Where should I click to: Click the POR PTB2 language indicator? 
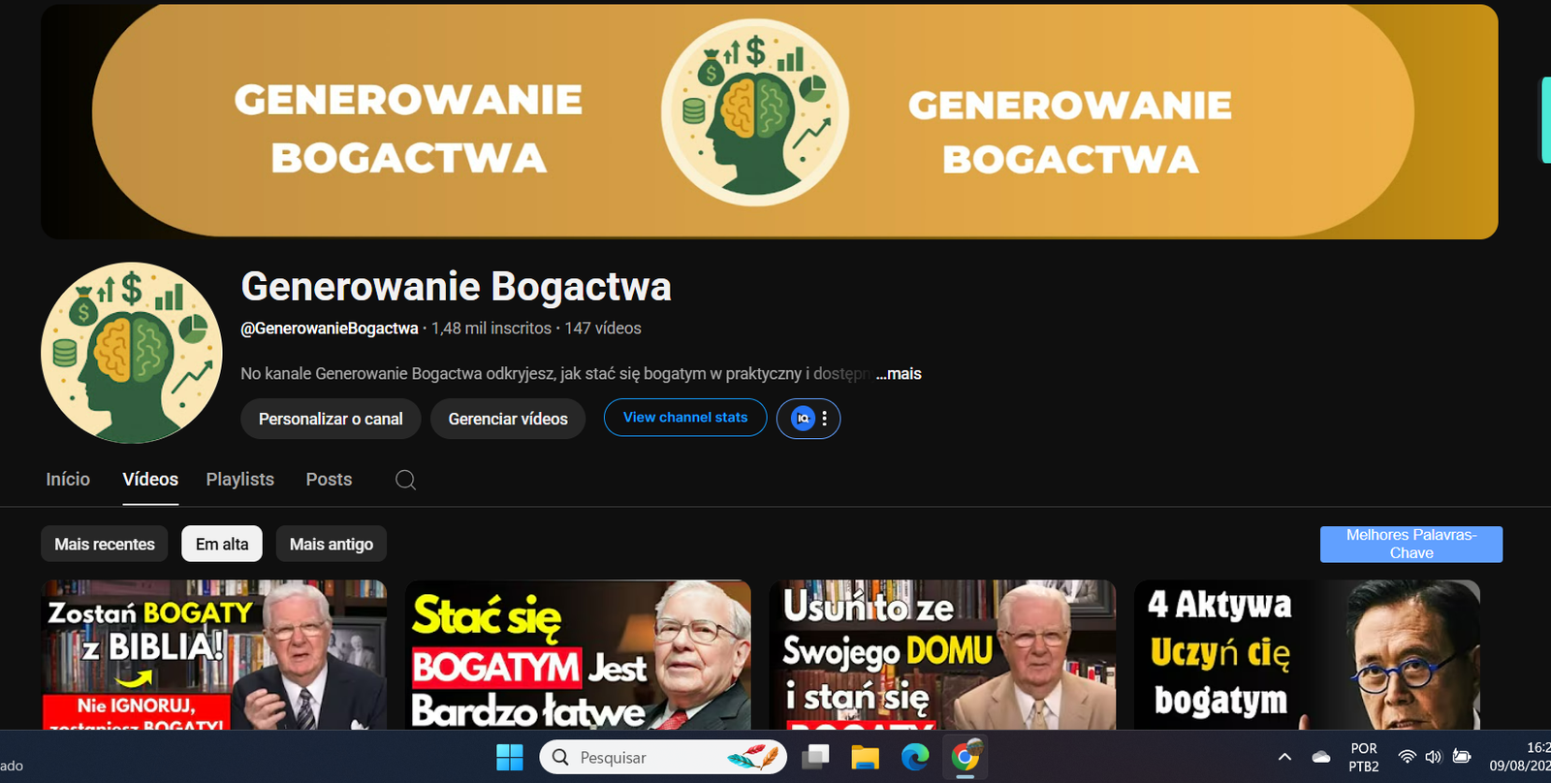coord(1364,757)
